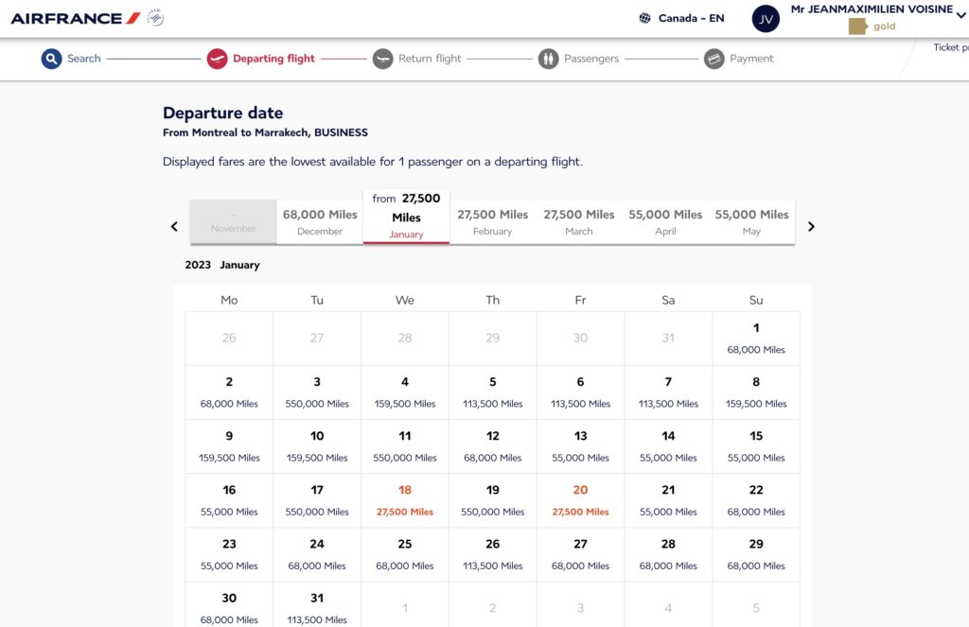969x627 pixels.
Task: Click the Passengers step icon
Action: [x=548, y=59]
